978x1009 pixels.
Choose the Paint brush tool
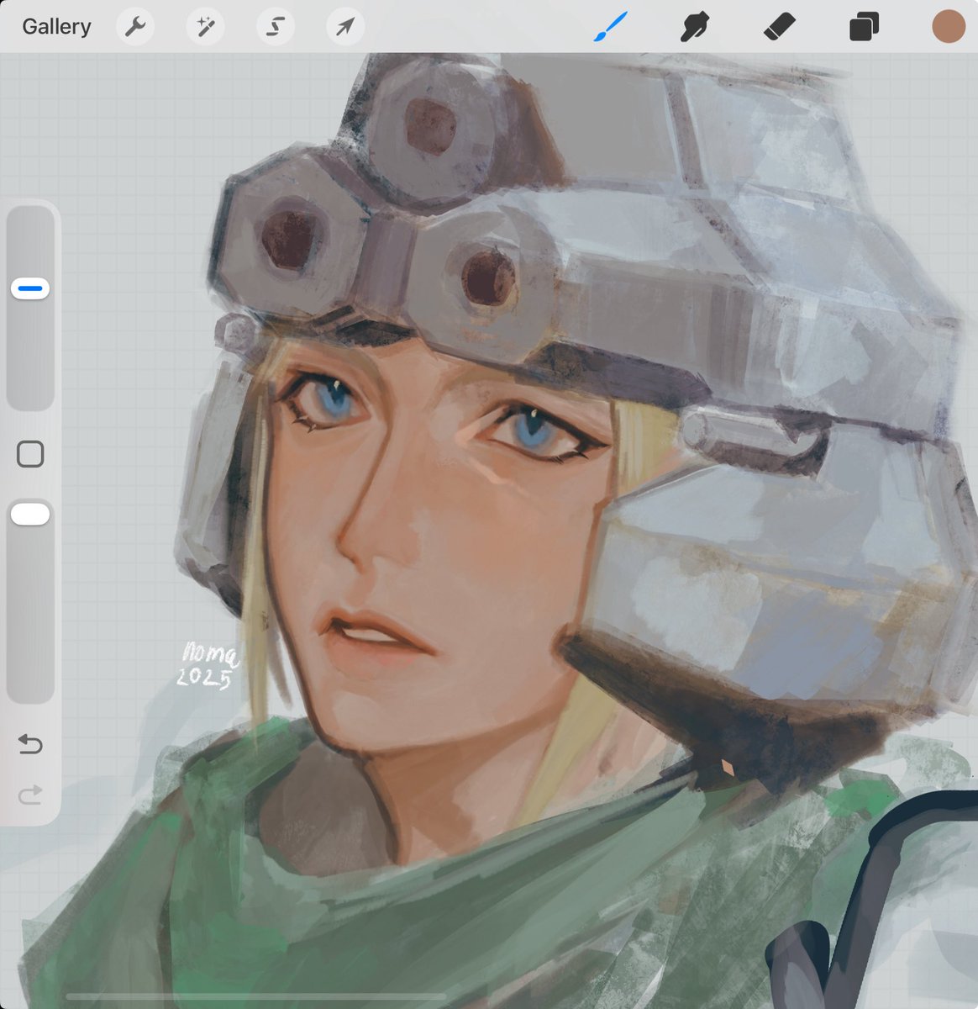[x=611, y=26]
